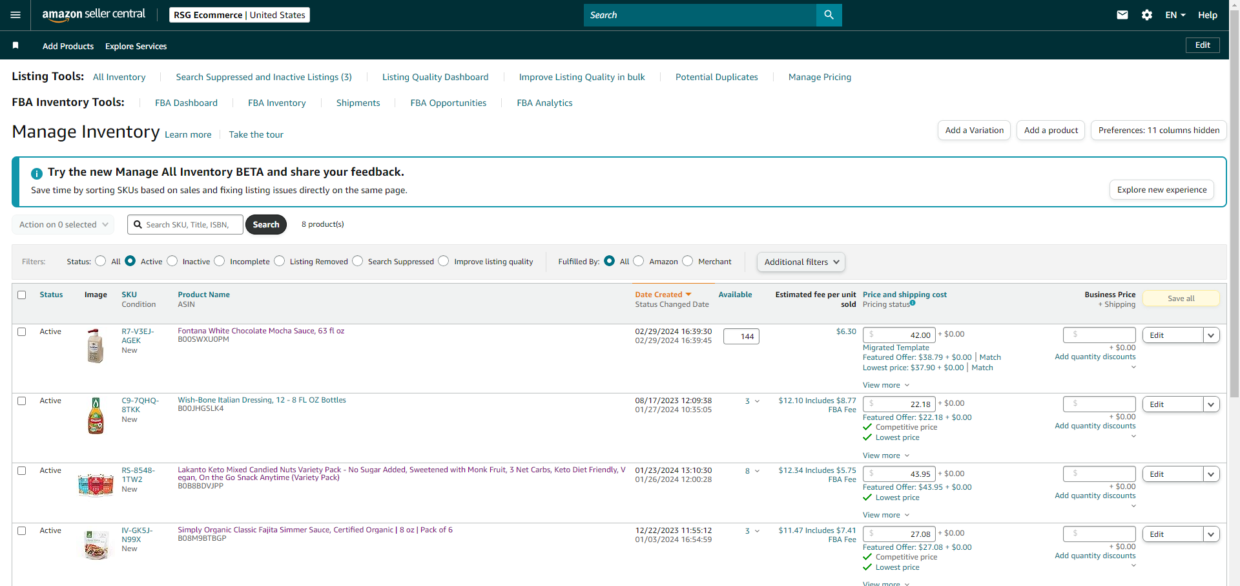The height and width of the screenshot is (586, 1240).
Task: Click the Save all button
Action: pos(1181,298)
